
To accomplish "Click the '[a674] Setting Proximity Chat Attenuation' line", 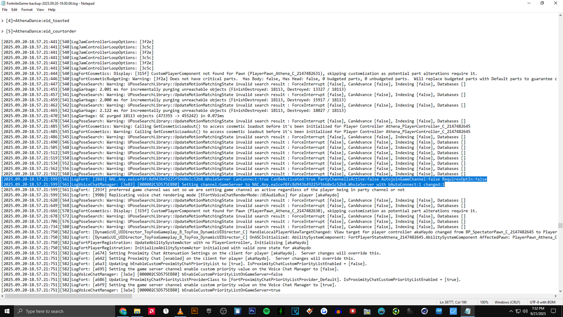I will coord(191,253).
